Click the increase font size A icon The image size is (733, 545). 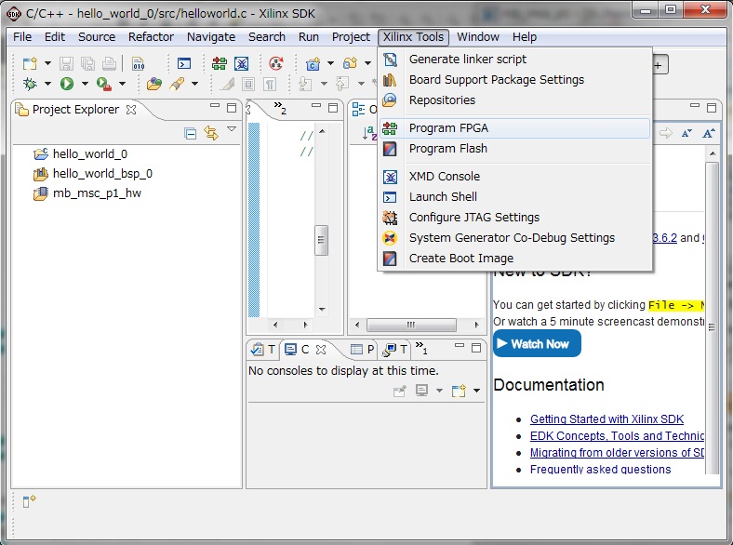pyautogui.click(x=709, y=133)
